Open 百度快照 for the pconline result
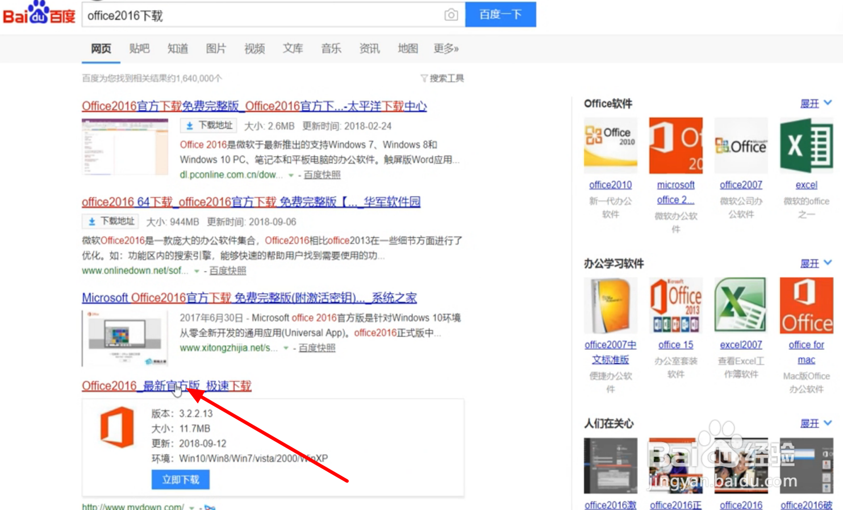This screenshot has height=510, width=843. [322, 175]
